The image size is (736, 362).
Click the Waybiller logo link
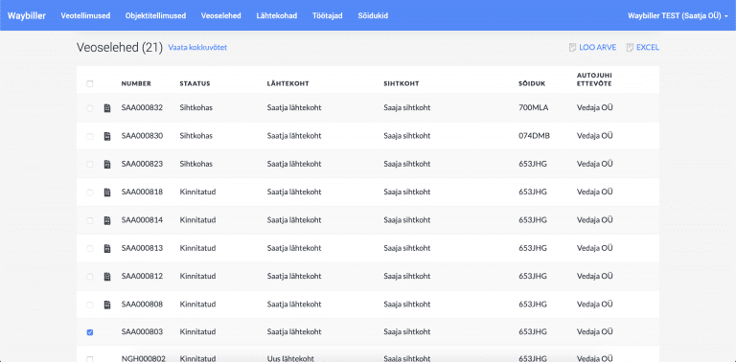[x=27, y=15]
